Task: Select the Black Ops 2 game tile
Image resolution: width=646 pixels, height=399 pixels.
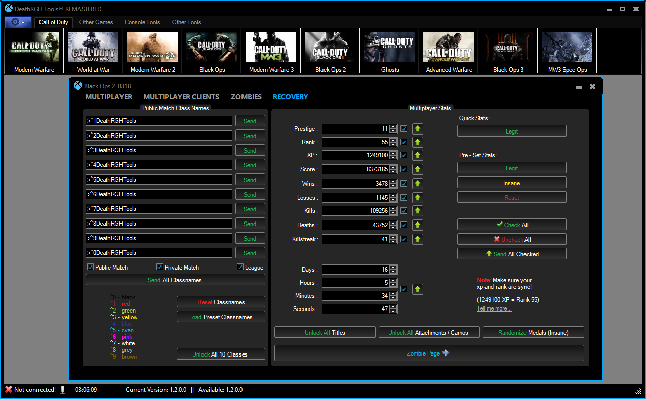Action: [331, 52]
